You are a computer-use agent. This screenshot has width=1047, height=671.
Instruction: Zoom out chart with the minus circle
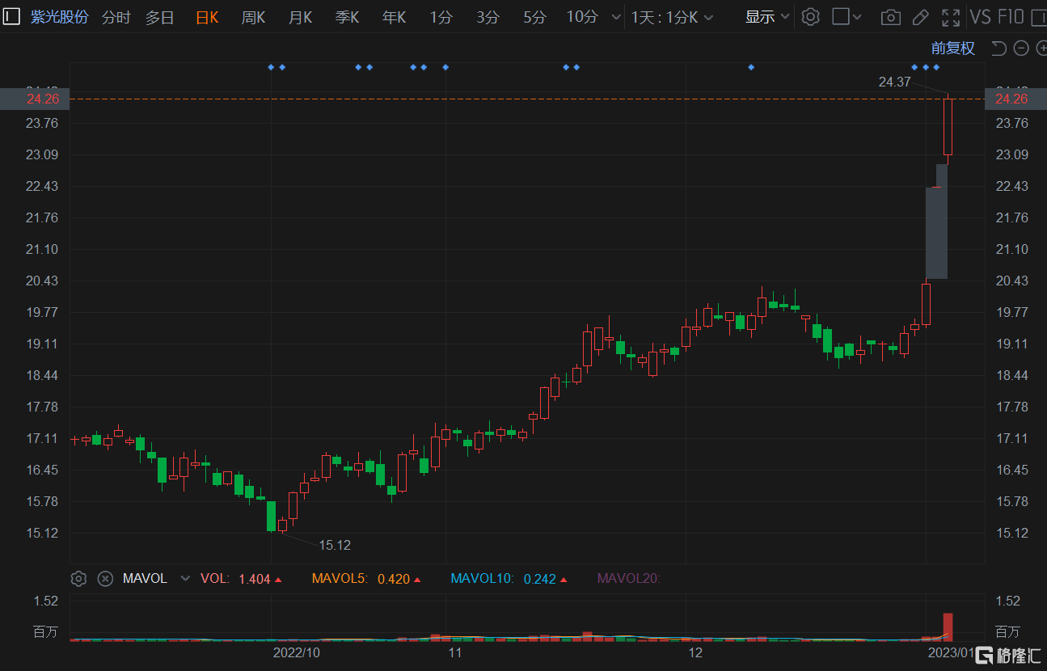pyautogui.click(x=1021, y=49)
